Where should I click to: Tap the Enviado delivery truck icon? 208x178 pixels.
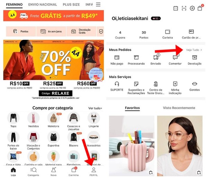[156, 57]
